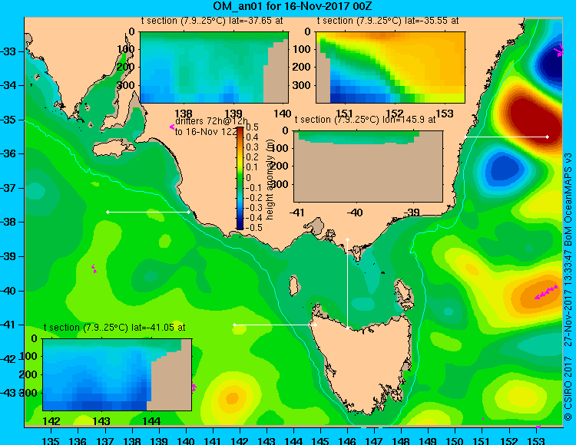The image size is (576, 445).
Task: Click the magenta drifter marker at the top-right corner
Action: (559, 49)
